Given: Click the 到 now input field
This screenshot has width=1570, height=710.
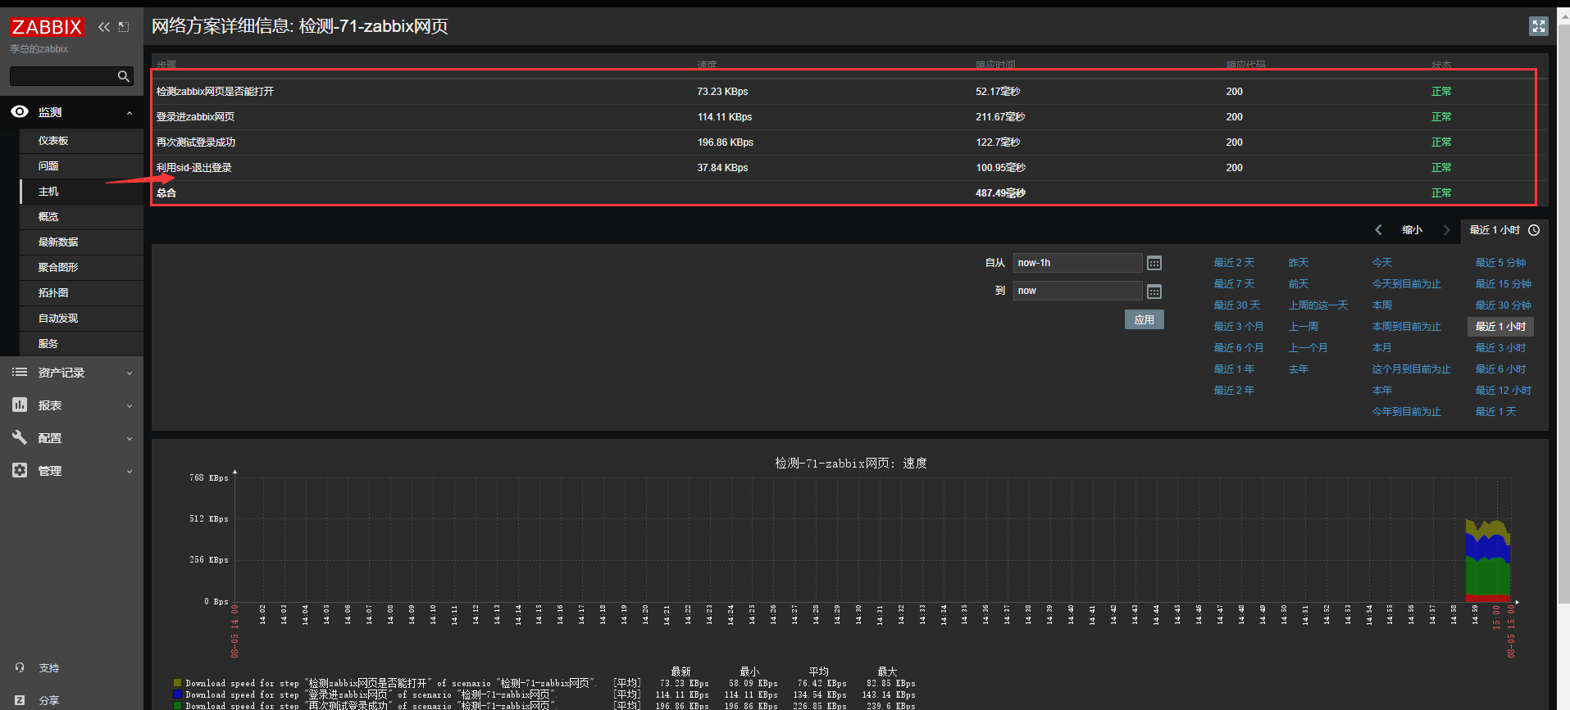Looking at the screenshot, I should [x=1077, y=291].
